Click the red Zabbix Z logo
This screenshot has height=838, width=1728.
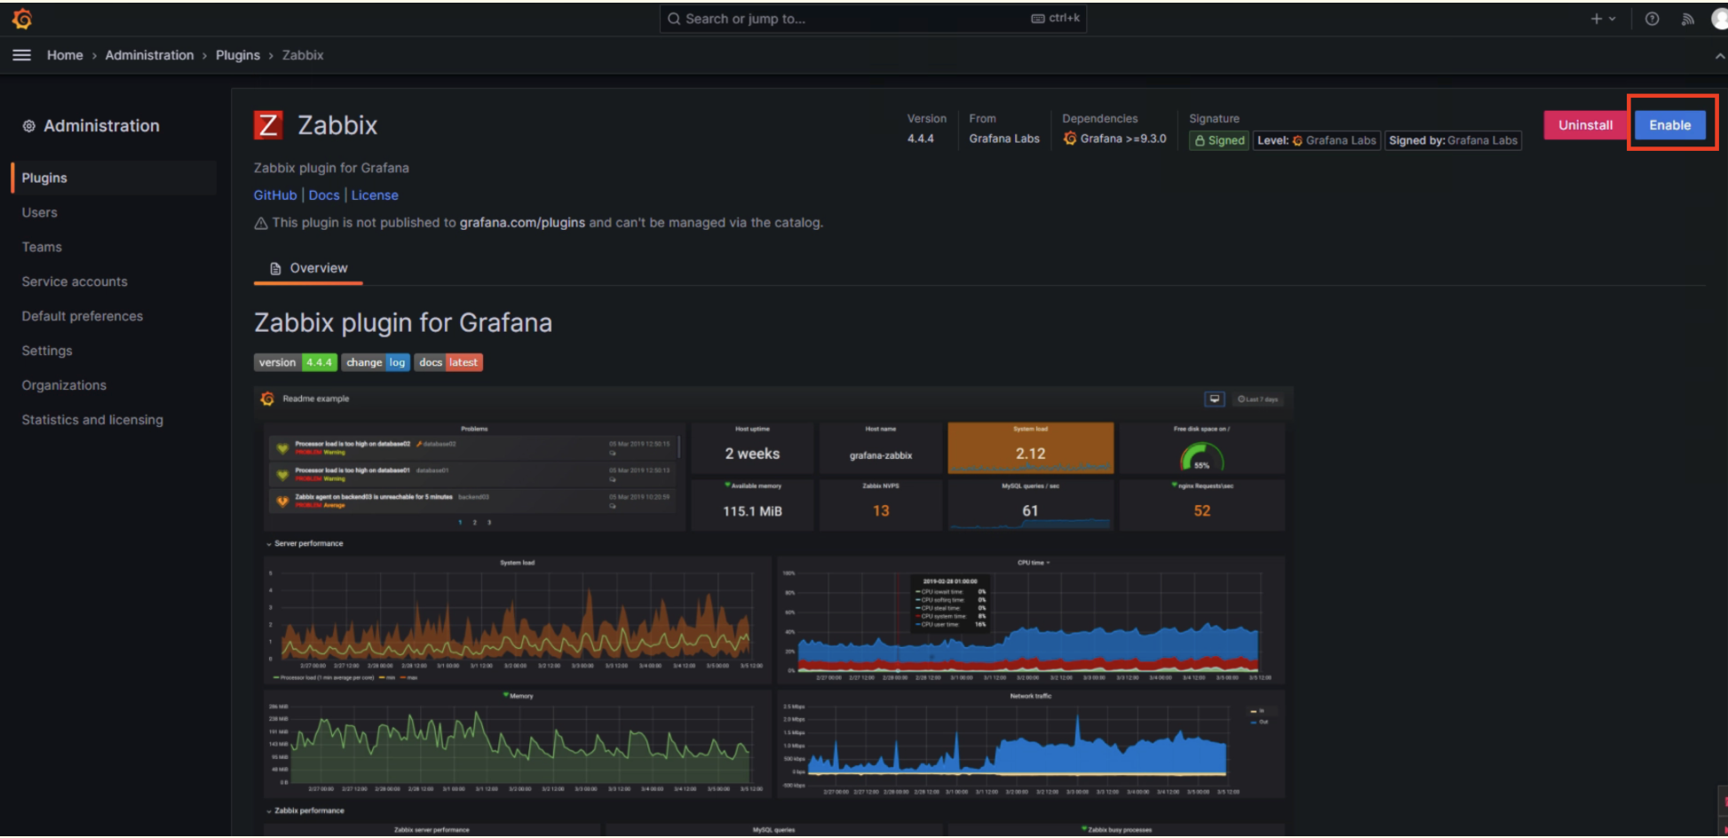(x=268, y=125)
